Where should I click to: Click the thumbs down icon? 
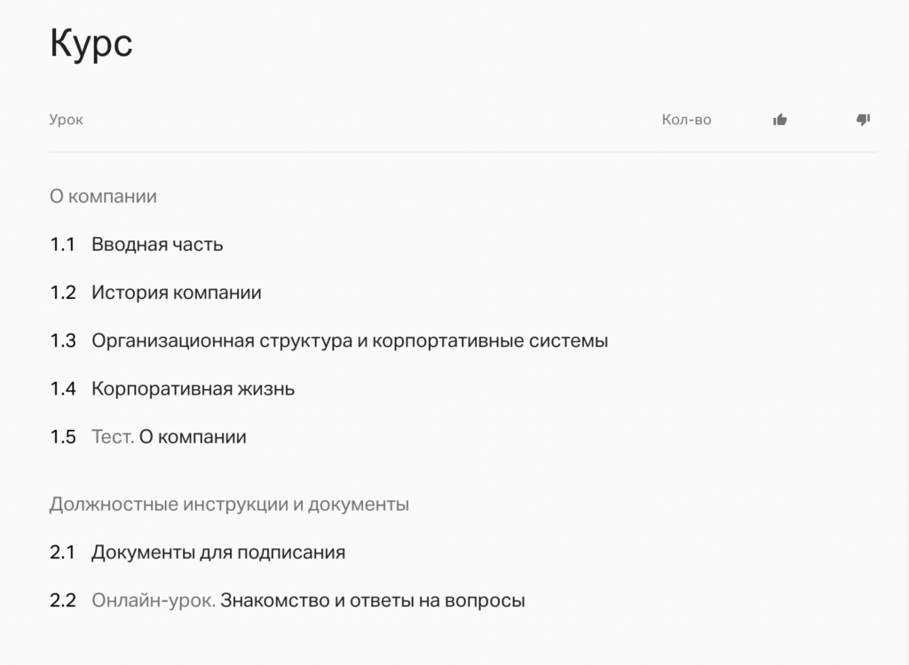[x=862, y=120]
